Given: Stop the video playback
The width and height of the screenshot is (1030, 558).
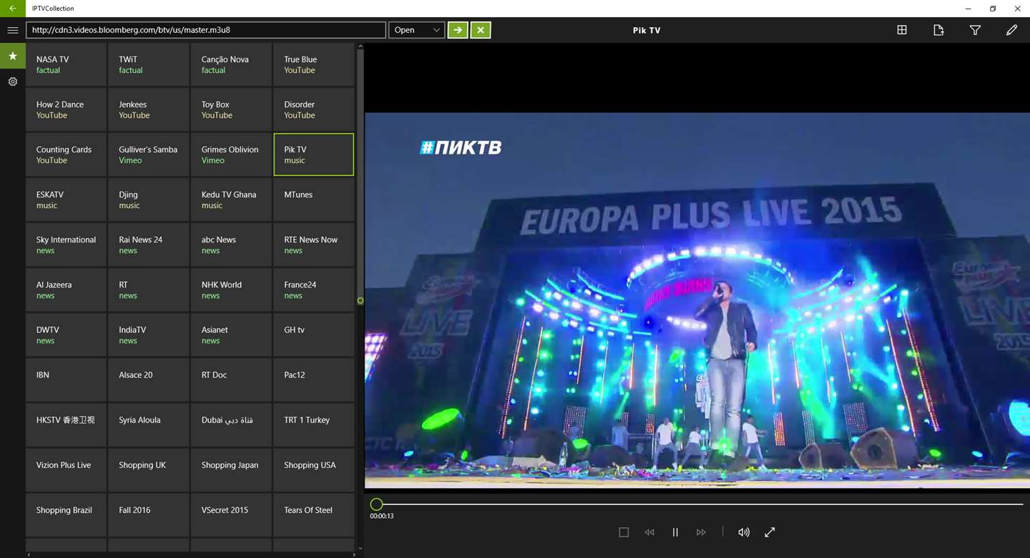Looking at the screenshot, I should point(624,532).
